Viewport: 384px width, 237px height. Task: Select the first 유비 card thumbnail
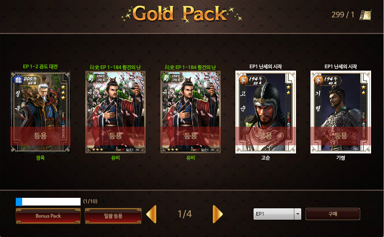pyautogui.click(x=115, y=112)
